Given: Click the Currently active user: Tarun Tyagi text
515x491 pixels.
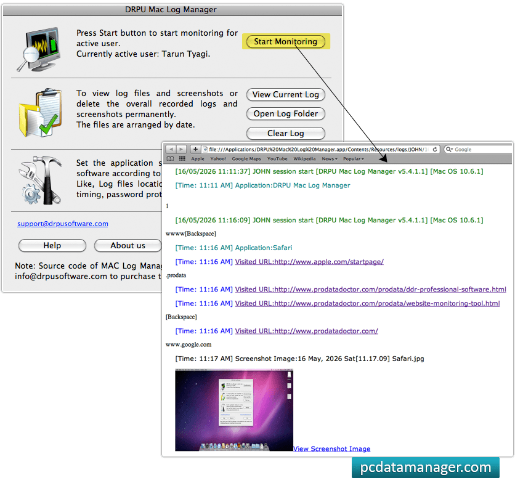Looking at the screenshot, I should [x=143, y=54].
